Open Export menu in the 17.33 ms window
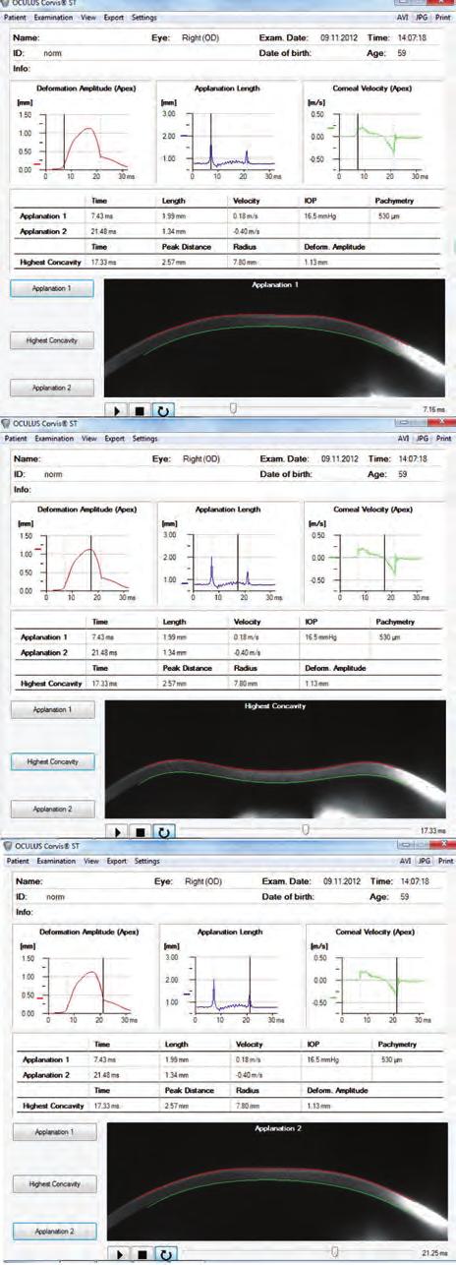The image size is (456, 1265). 115,438
